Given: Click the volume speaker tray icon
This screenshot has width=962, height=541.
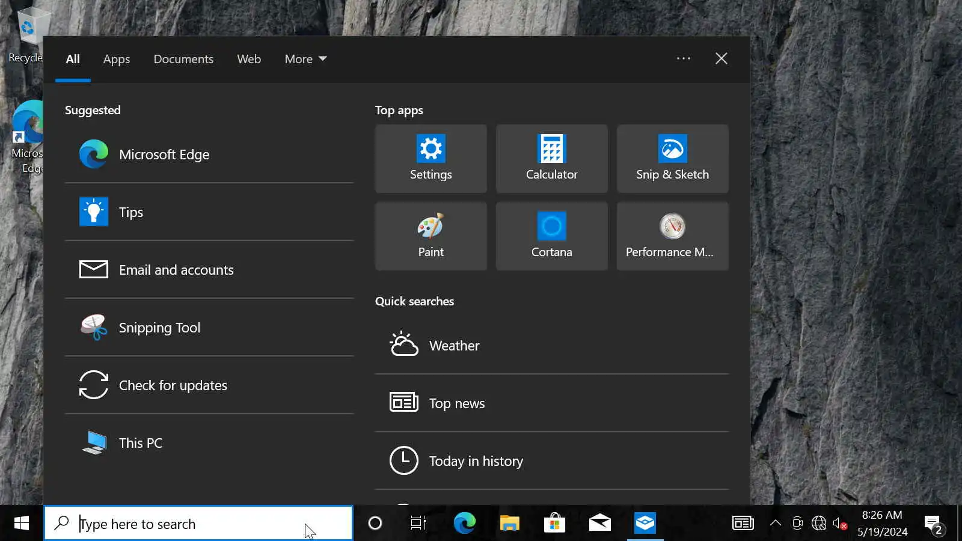Looking at the screenshot, I should coord(840,524).
